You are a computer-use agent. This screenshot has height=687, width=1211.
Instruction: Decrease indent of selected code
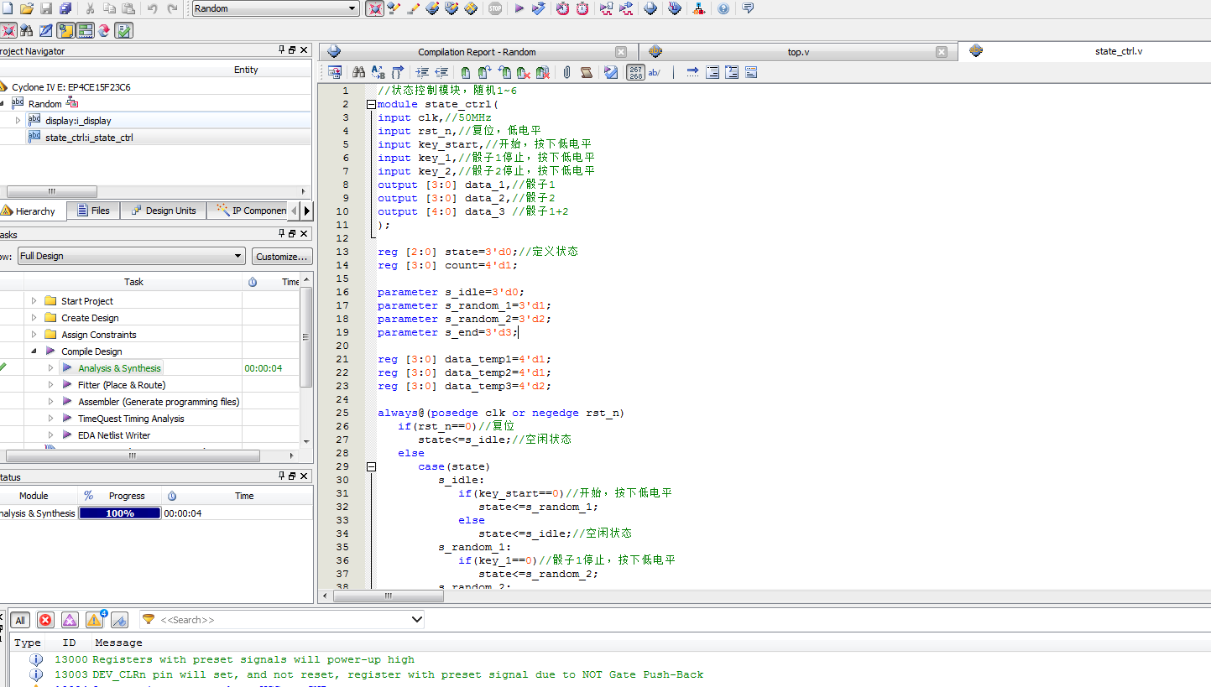[441, 72]
